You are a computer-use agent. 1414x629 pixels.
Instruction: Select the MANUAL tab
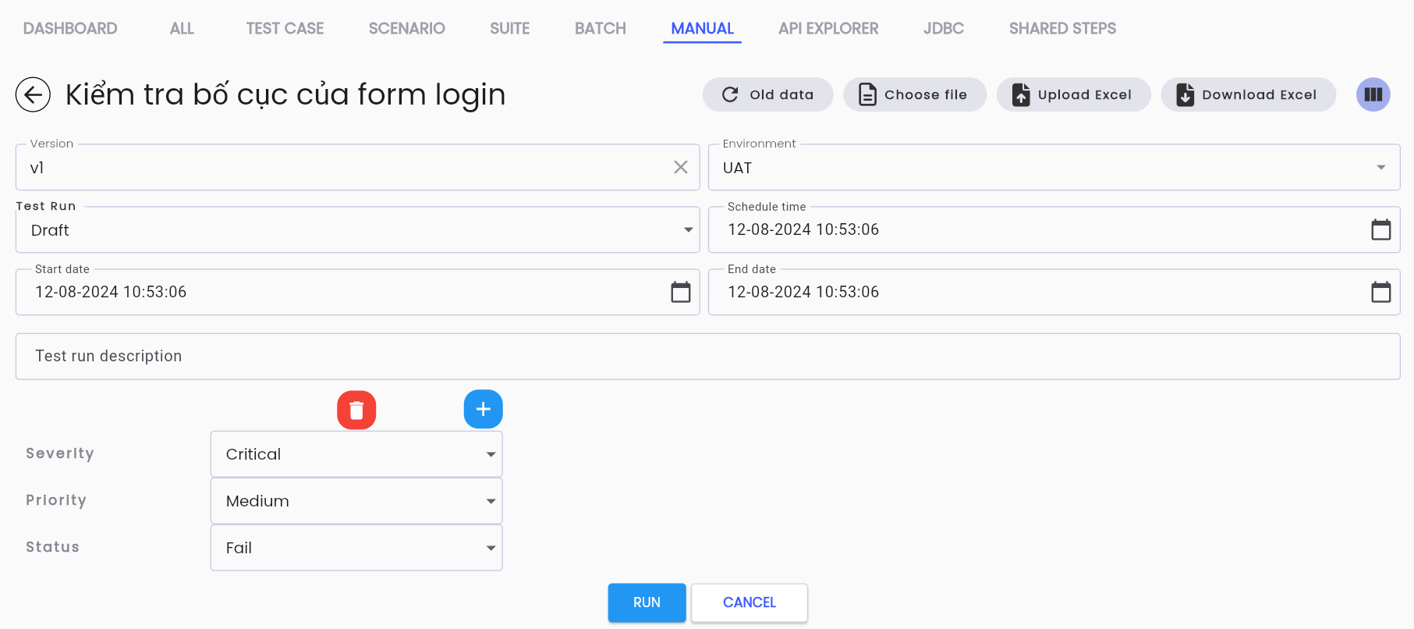[702, 28]
